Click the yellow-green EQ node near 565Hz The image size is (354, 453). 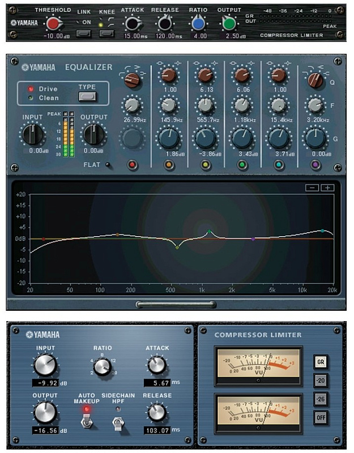tap(177, 247)
